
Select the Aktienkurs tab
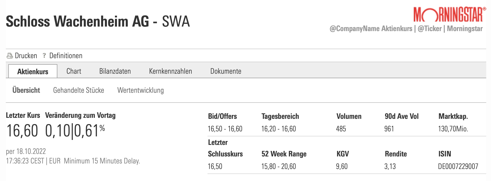pyautogui.click(x=33, y=71)
